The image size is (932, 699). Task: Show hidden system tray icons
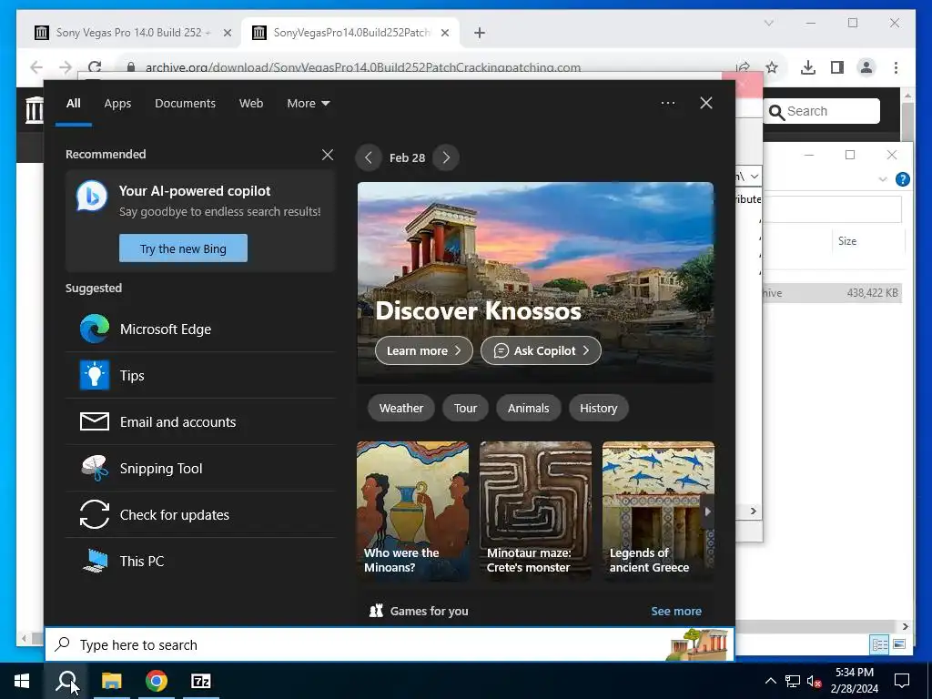(770, 681)
